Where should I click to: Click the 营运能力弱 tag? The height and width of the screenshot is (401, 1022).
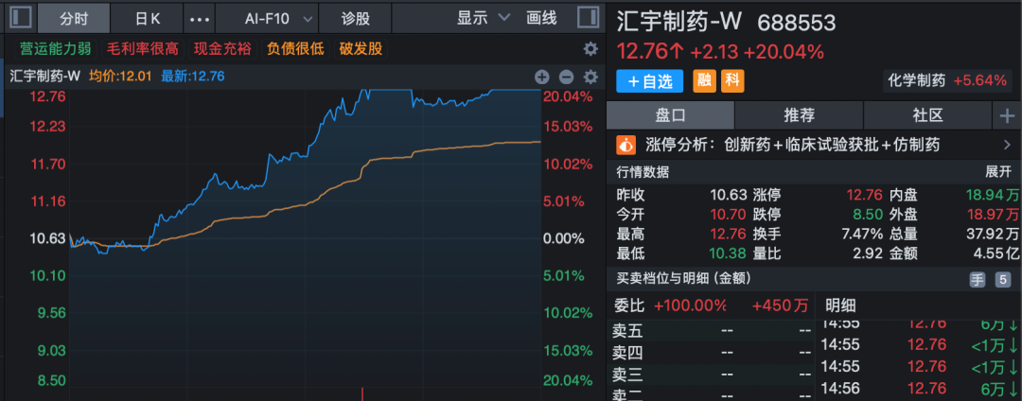(x=56, y=49)
